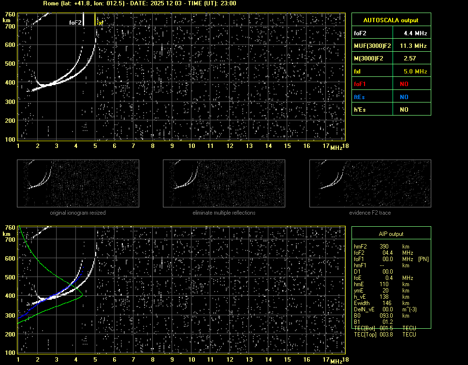Select the red foF1 row label
This screenshot has width=468, height=365.
click(x=361, y=84)
